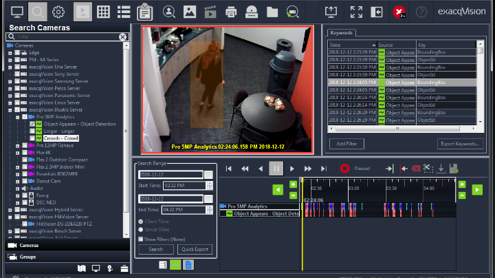Viewport: 495px width, 278px height.
Task: Pause playback button
Action: coord(276,169)
